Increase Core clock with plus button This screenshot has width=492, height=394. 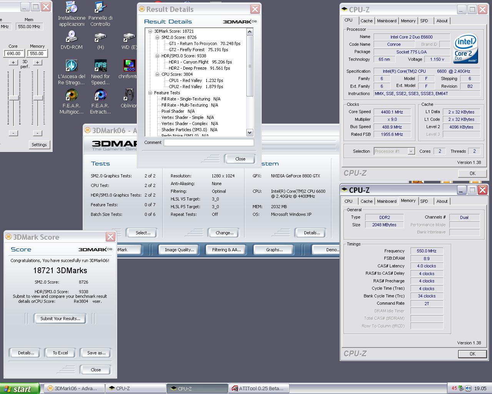(x=13, y=62)
